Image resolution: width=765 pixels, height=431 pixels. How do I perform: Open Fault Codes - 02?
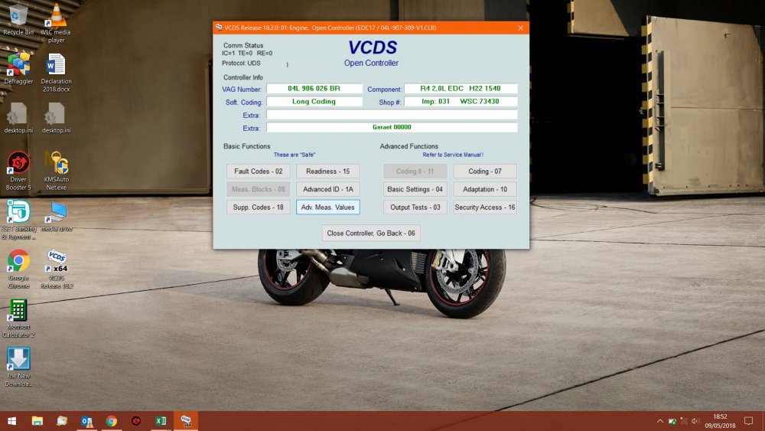pos(258,171)
